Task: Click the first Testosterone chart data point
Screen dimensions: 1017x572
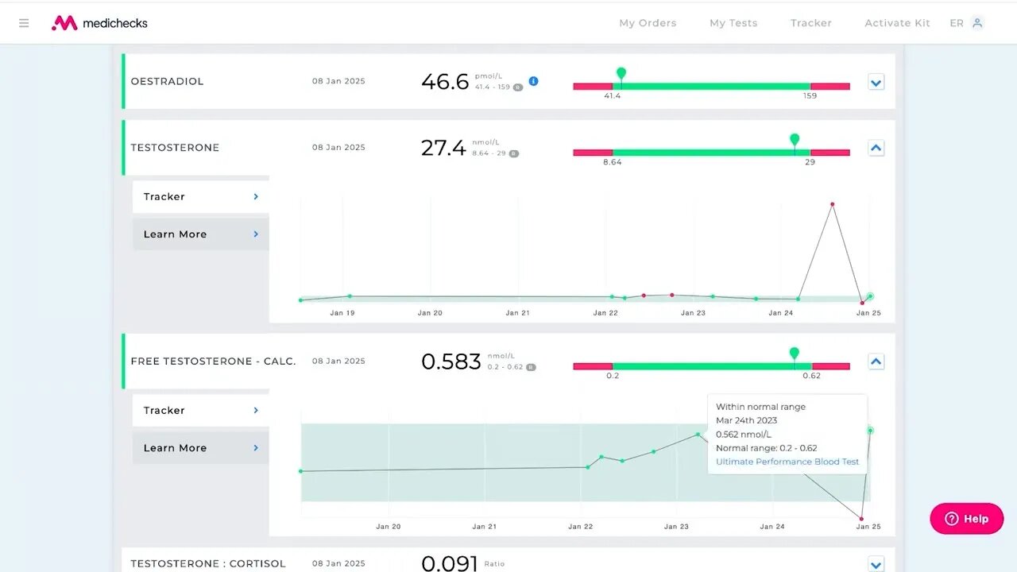Action: click(300, 300)
